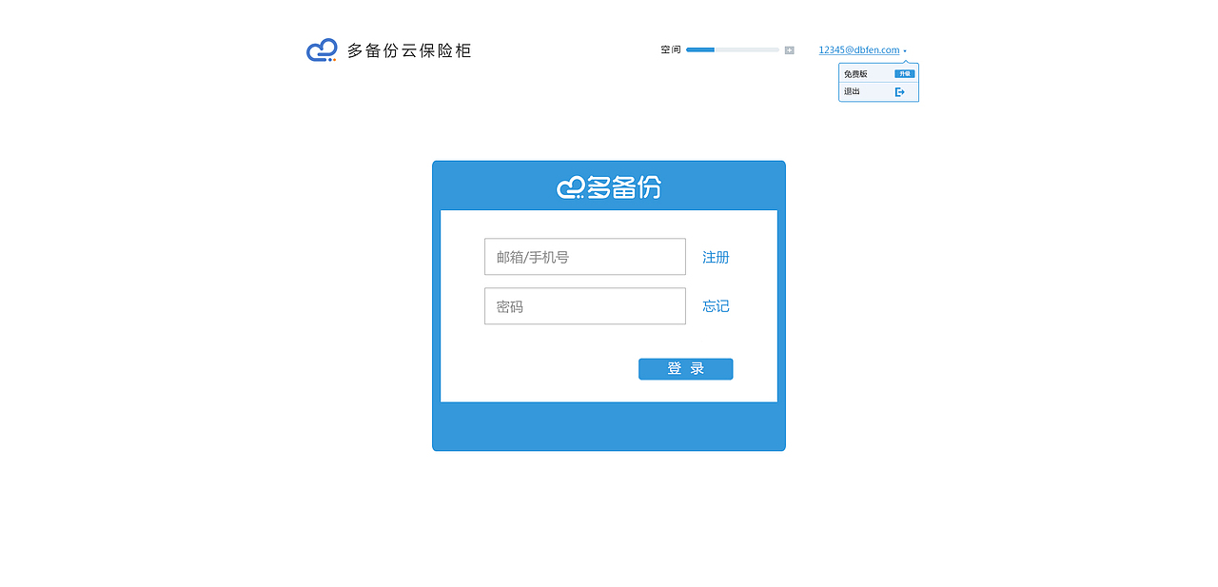Image resolution: width=1218 pixels, height=587 pixels.
Task: Select 免费版 in the account menu
Action: click(854, 72)
